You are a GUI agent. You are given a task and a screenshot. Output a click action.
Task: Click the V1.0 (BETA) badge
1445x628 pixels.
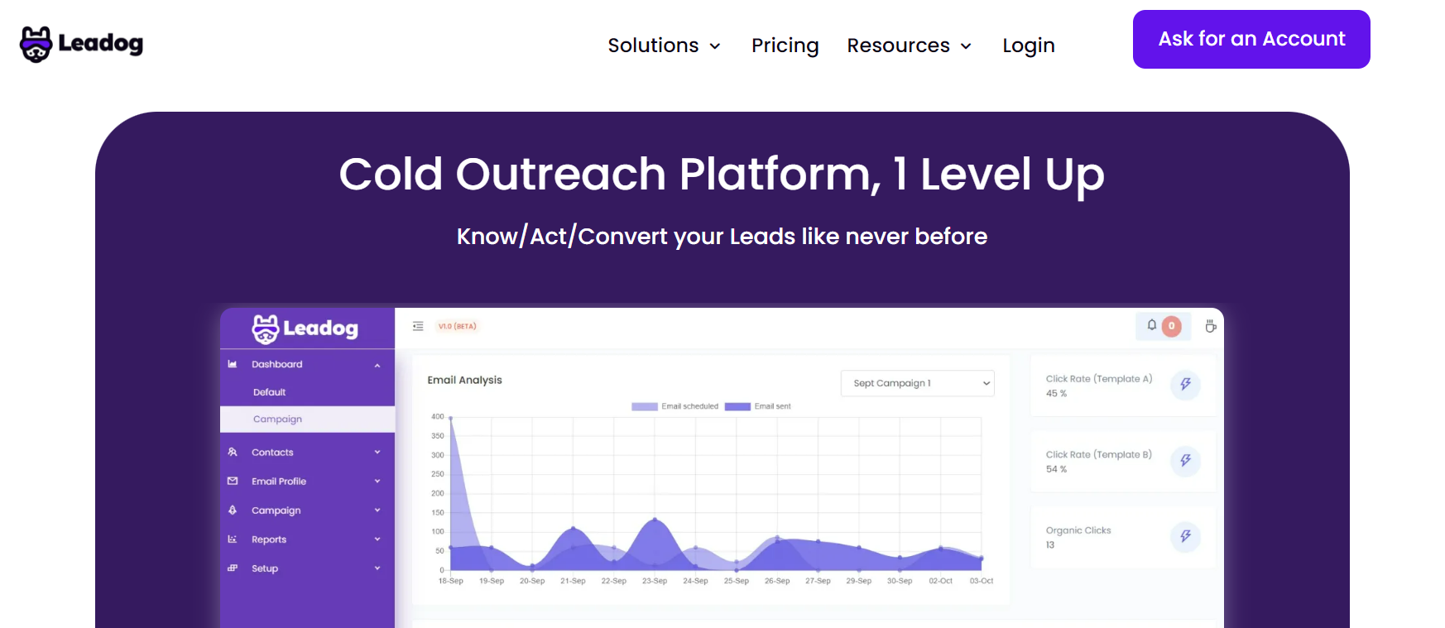click(x=457, y=326)
